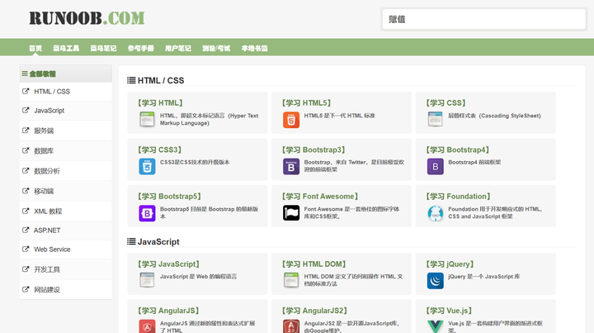Open the 【学习 HTML5】 tutorial title
Viewport: 594px width, 333px height.
306,102
